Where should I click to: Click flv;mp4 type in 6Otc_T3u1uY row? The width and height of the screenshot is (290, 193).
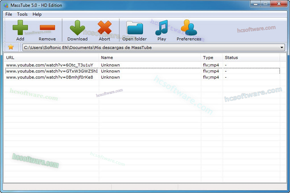click(x=211, y=65)
